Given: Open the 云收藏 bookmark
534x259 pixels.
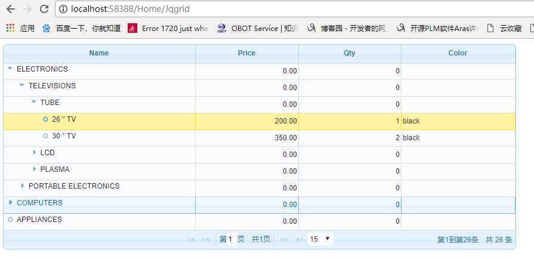Looking at the screenshot, I should tap(504, 29).
